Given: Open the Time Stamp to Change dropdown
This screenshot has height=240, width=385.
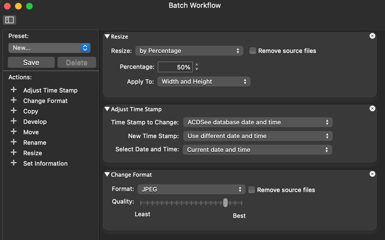Looking at the screenshot, I should coord(257,122).
